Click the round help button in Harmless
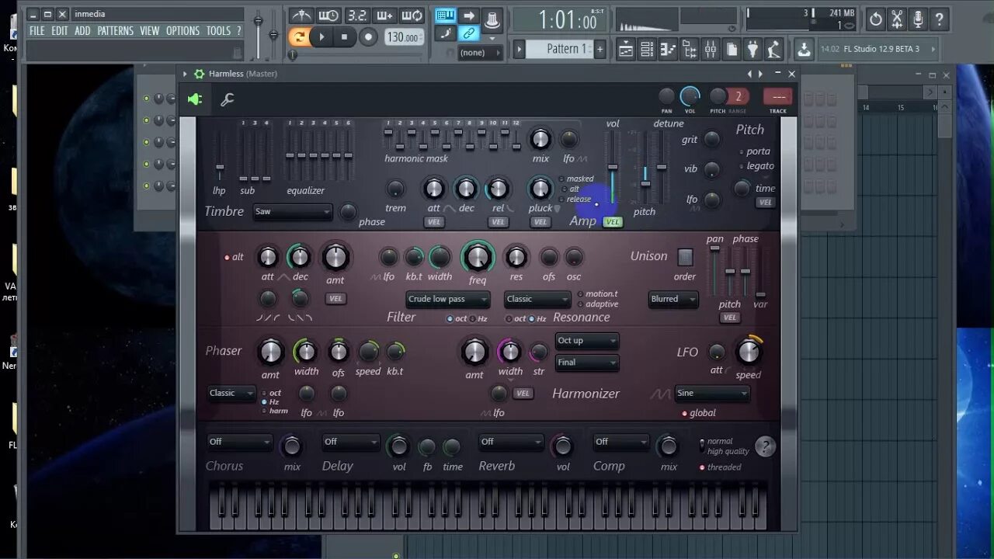 [x=765, y=446]
